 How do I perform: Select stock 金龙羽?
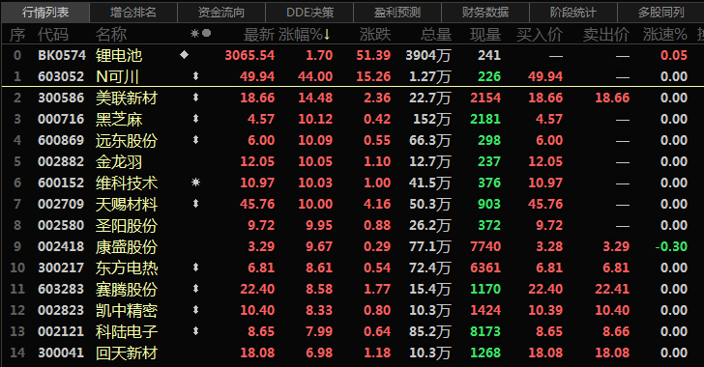[x=119, y=162]
